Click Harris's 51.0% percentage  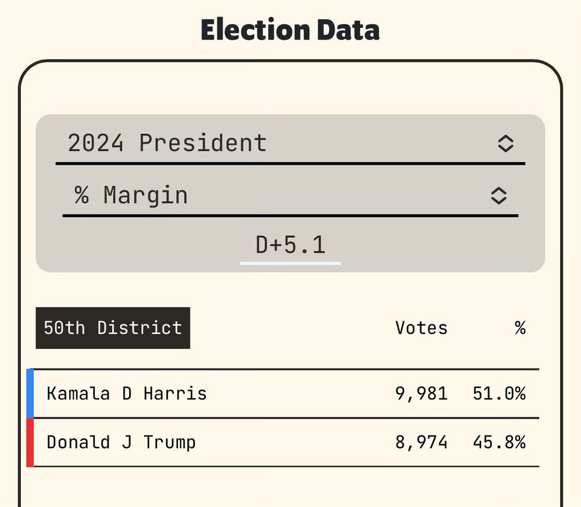[499, 394]
